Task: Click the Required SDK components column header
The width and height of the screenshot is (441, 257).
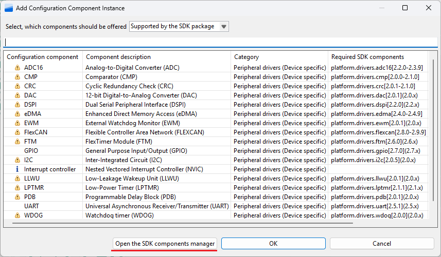Action: tap(377, 57)
